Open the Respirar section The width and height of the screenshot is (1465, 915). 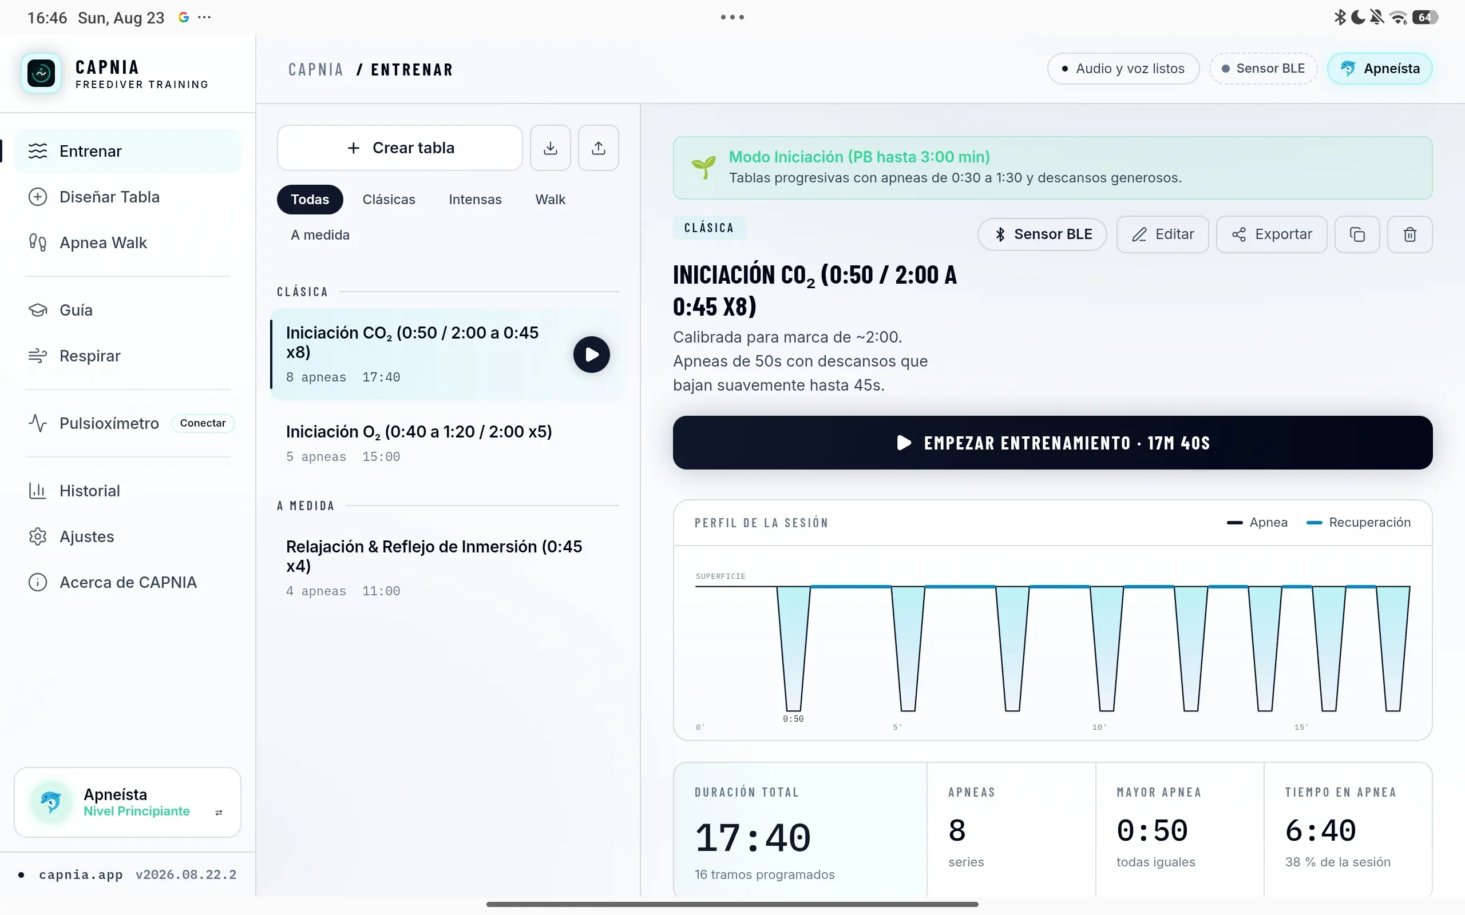(127, 356)
